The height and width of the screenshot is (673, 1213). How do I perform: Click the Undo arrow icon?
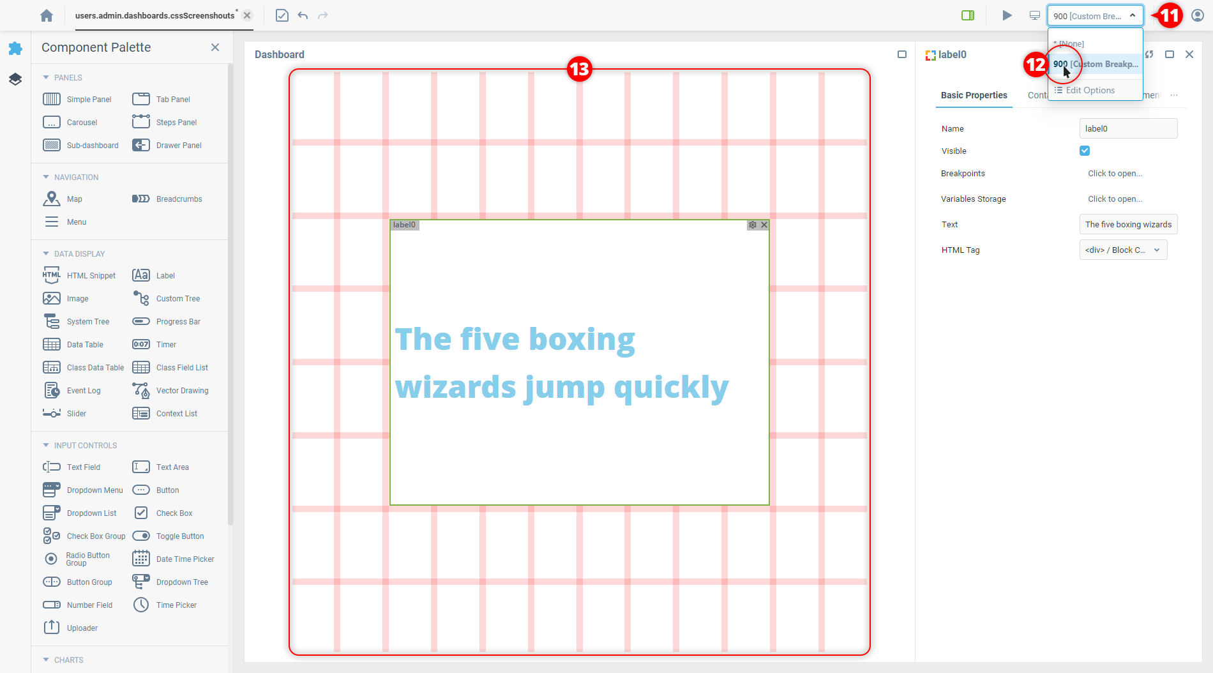[x=303, y=16]
